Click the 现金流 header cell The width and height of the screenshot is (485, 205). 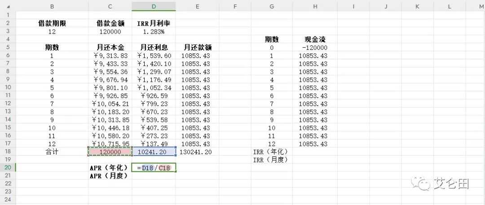coord(315,40)
